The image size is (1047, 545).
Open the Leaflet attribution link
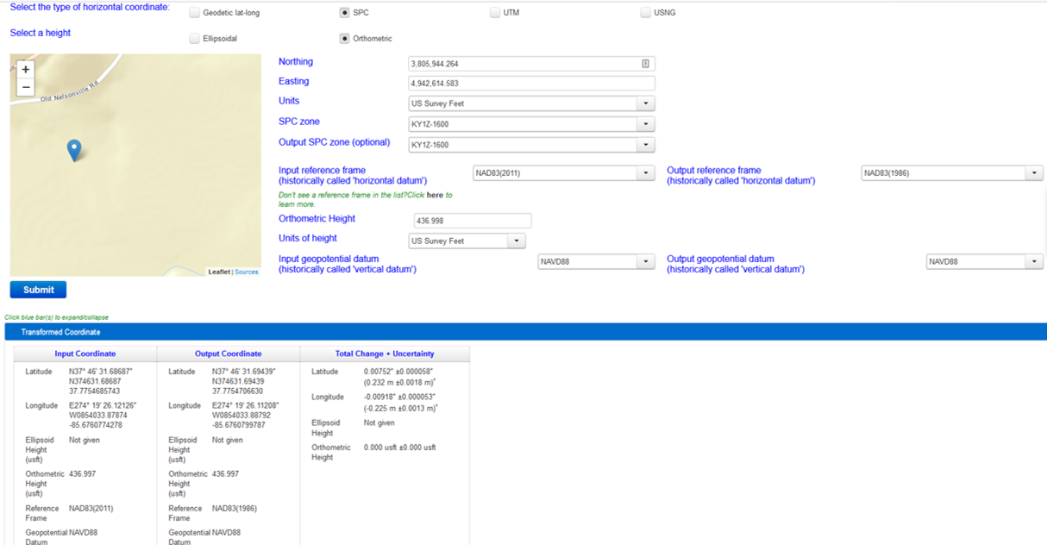coord(219,272)
